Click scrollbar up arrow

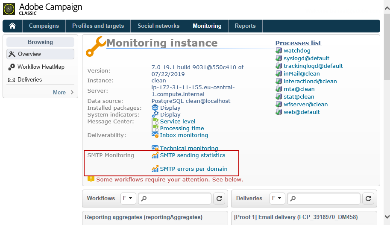[x=387, y=9]
